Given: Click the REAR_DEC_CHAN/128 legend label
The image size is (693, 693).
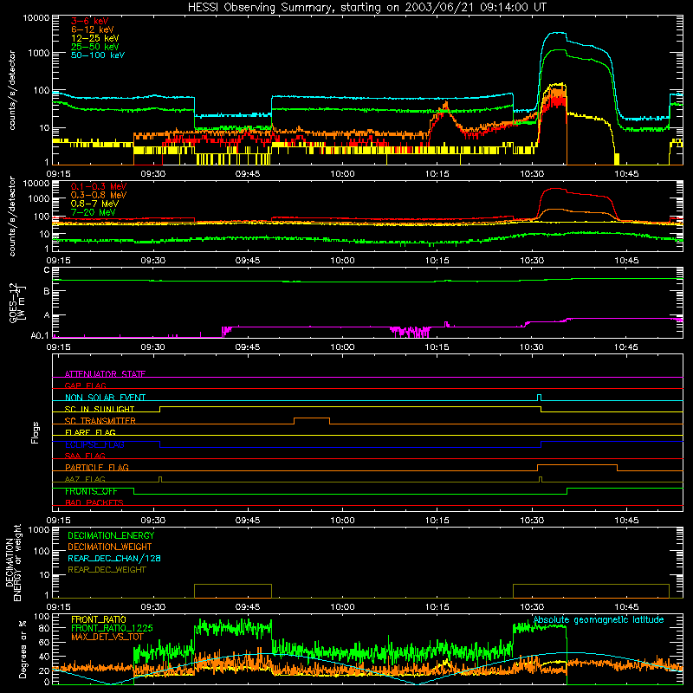Looking at the screenshot, I should [x=114, y=558].
